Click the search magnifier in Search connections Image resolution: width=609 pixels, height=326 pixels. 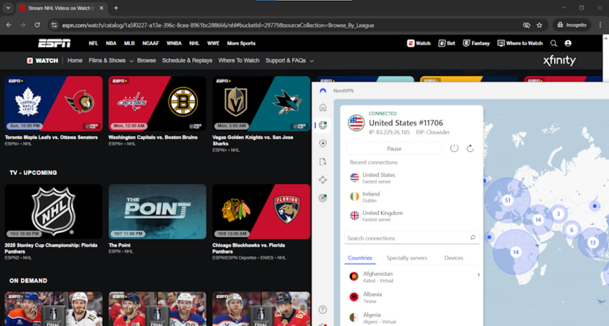coord(472,238)
